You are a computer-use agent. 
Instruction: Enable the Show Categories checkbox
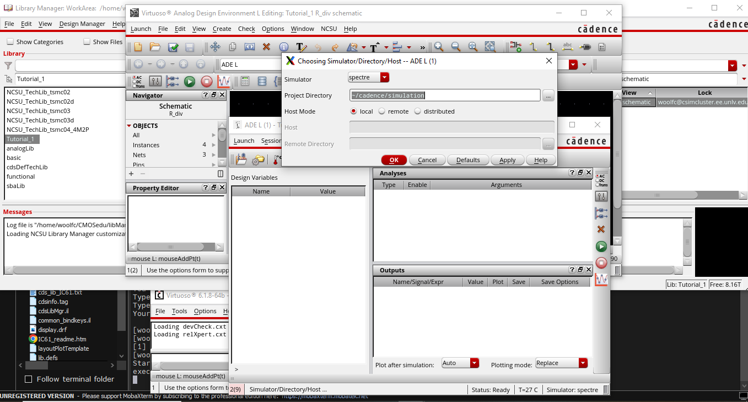[x=10, y=42]
